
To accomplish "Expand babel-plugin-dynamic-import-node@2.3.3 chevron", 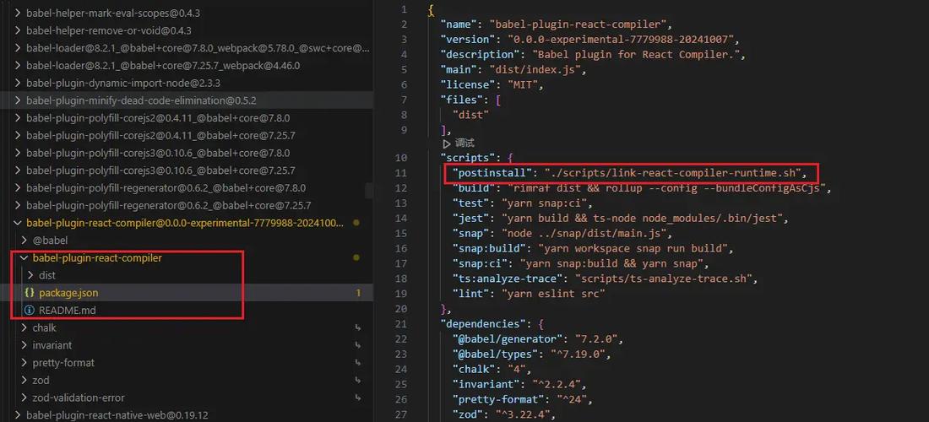I will pos(17,83).
